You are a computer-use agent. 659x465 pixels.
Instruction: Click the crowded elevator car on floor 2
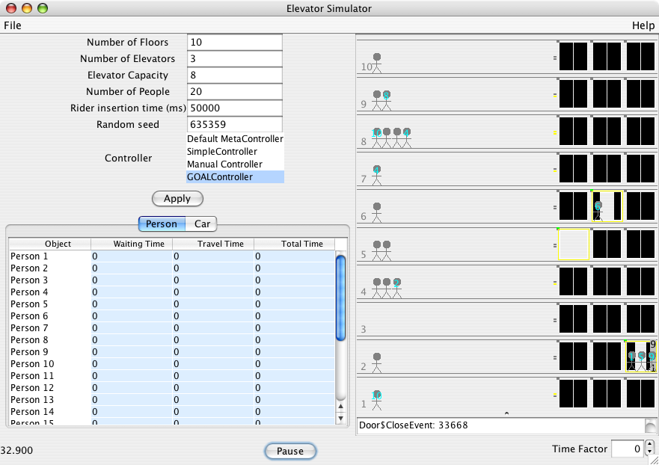pyautogui.click(x=640, y=357)
